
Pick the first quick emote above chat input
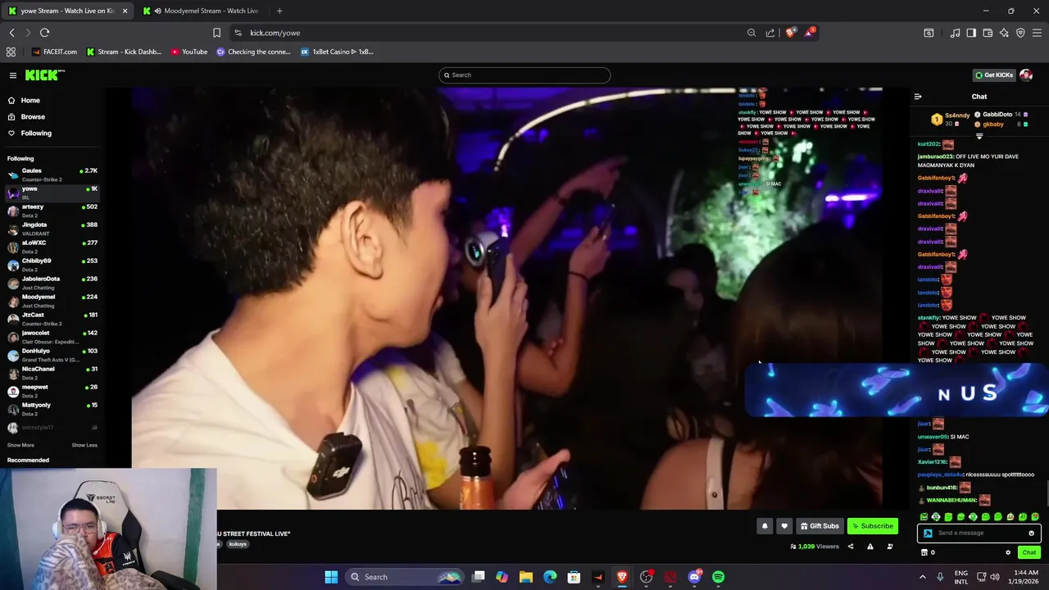pyautogui.click(x=924, y=517)
